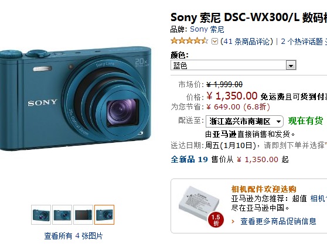Click the large blue Sony camera image
327x244 pixels.
pyautogui.click(x=76, y=98)
